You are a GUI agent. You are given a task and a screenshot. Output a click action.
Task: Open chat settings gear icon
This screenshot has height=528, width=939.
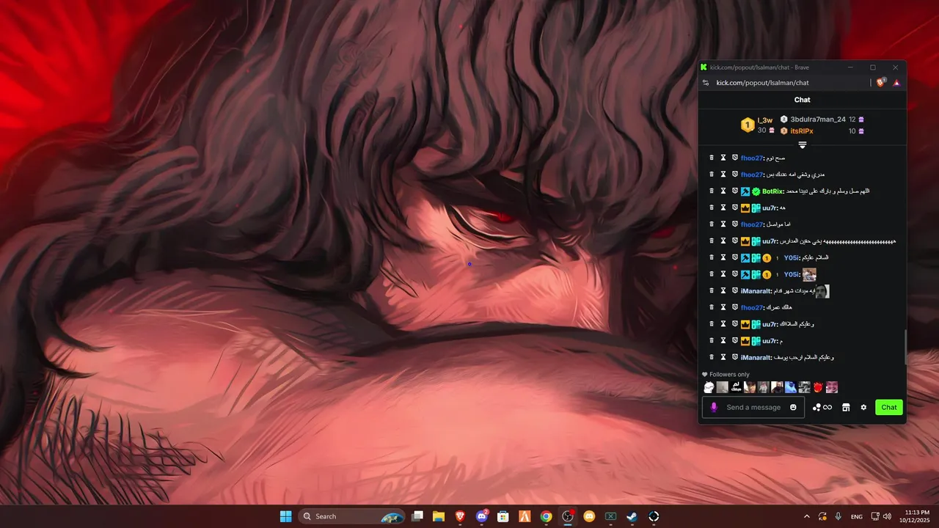point(863,407)
